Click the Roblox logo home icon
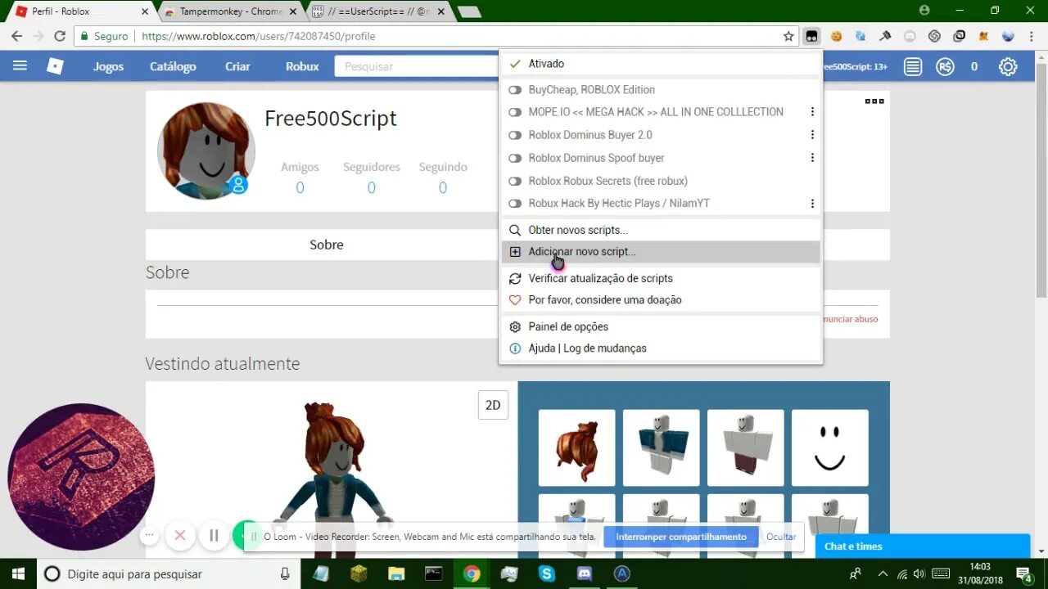Viewport: 1048px width, 589px height. 55,66
